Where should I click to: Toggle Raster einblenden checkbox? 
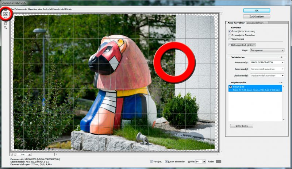(x=166, y=162)
